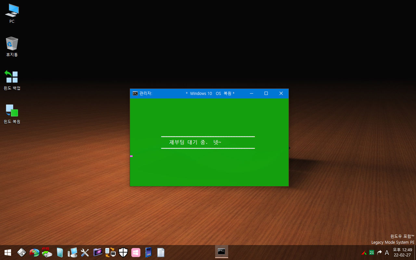Switch the input language A indicator
The width and height of the screenshot is (416, 260).
pos(387,253)
